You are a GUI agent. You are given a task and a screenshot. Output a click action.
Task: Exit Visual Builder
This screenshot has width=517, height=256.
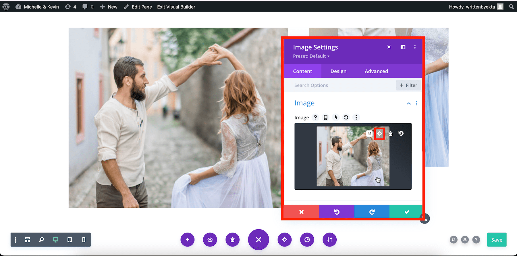pos(176,7)
